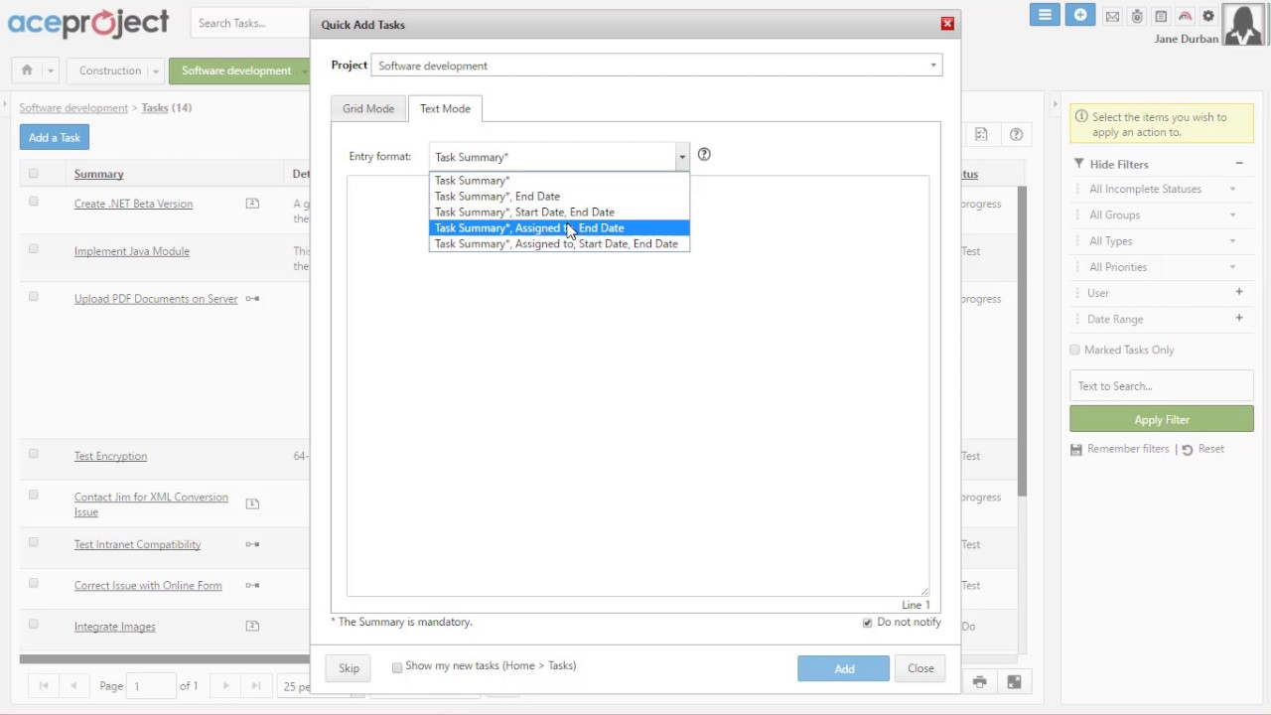This screenshot has height=715, width=1271.
Task: Open the Project dropdown showing Software development
Action: tap(656, 66)
